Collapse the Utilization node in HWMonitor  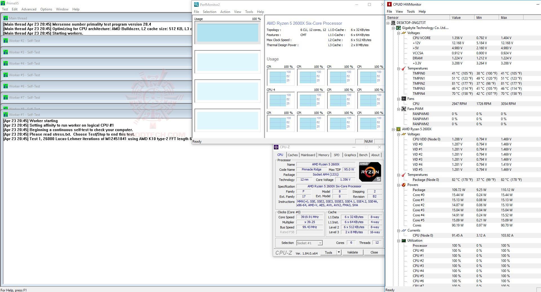click(x=399, y=241)
